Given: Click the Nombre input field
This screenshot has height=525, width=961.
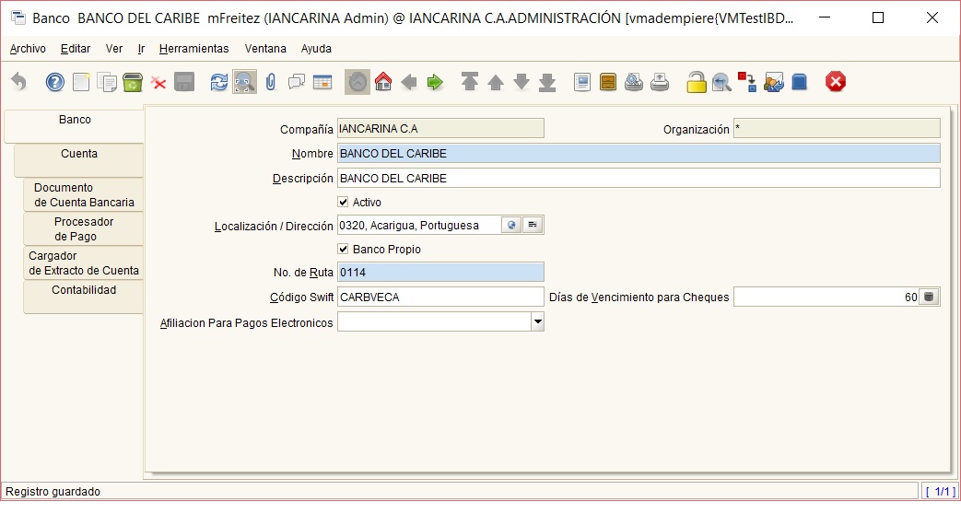Looking at the screenshot, I should pos(639,153).
